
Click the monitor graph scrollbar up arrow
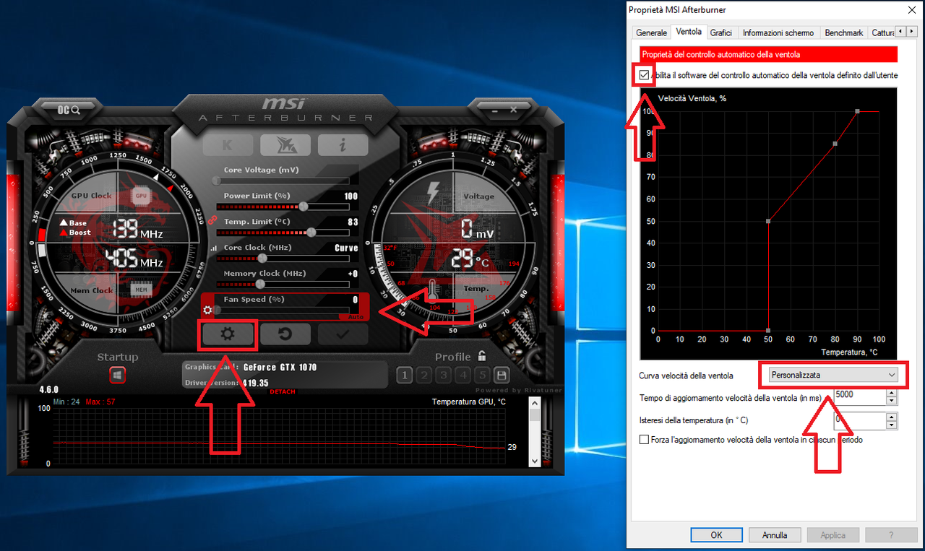(535, 403)
